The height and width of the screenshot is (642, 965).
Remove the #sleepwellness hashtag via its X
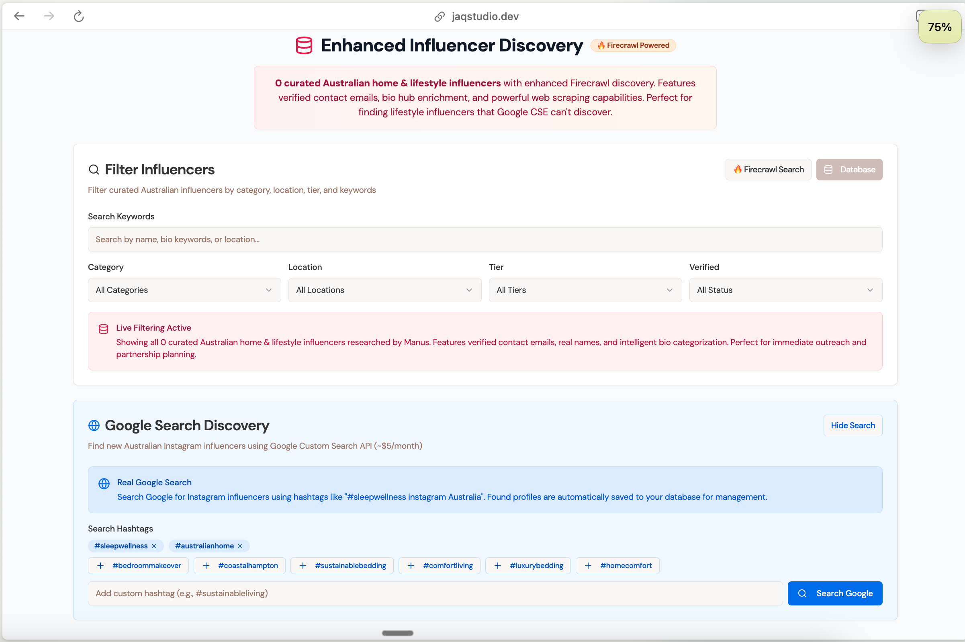[x=154, y=546]
